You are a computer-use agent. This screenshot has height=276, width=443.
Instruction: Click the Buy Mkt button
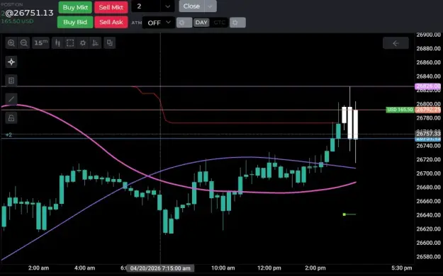(75, 7)
